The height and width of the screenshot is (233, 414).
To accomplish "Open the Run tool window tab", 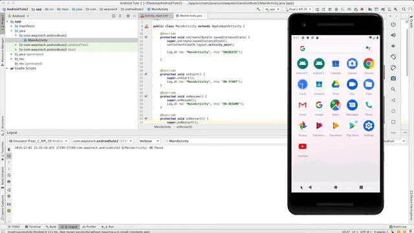I will pos(108,227).
